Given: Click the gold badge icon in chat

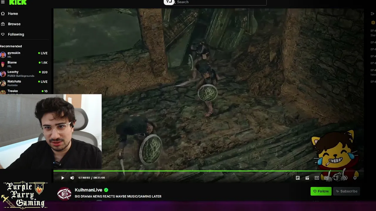Looking at the screenshot, I should (373, 23).
